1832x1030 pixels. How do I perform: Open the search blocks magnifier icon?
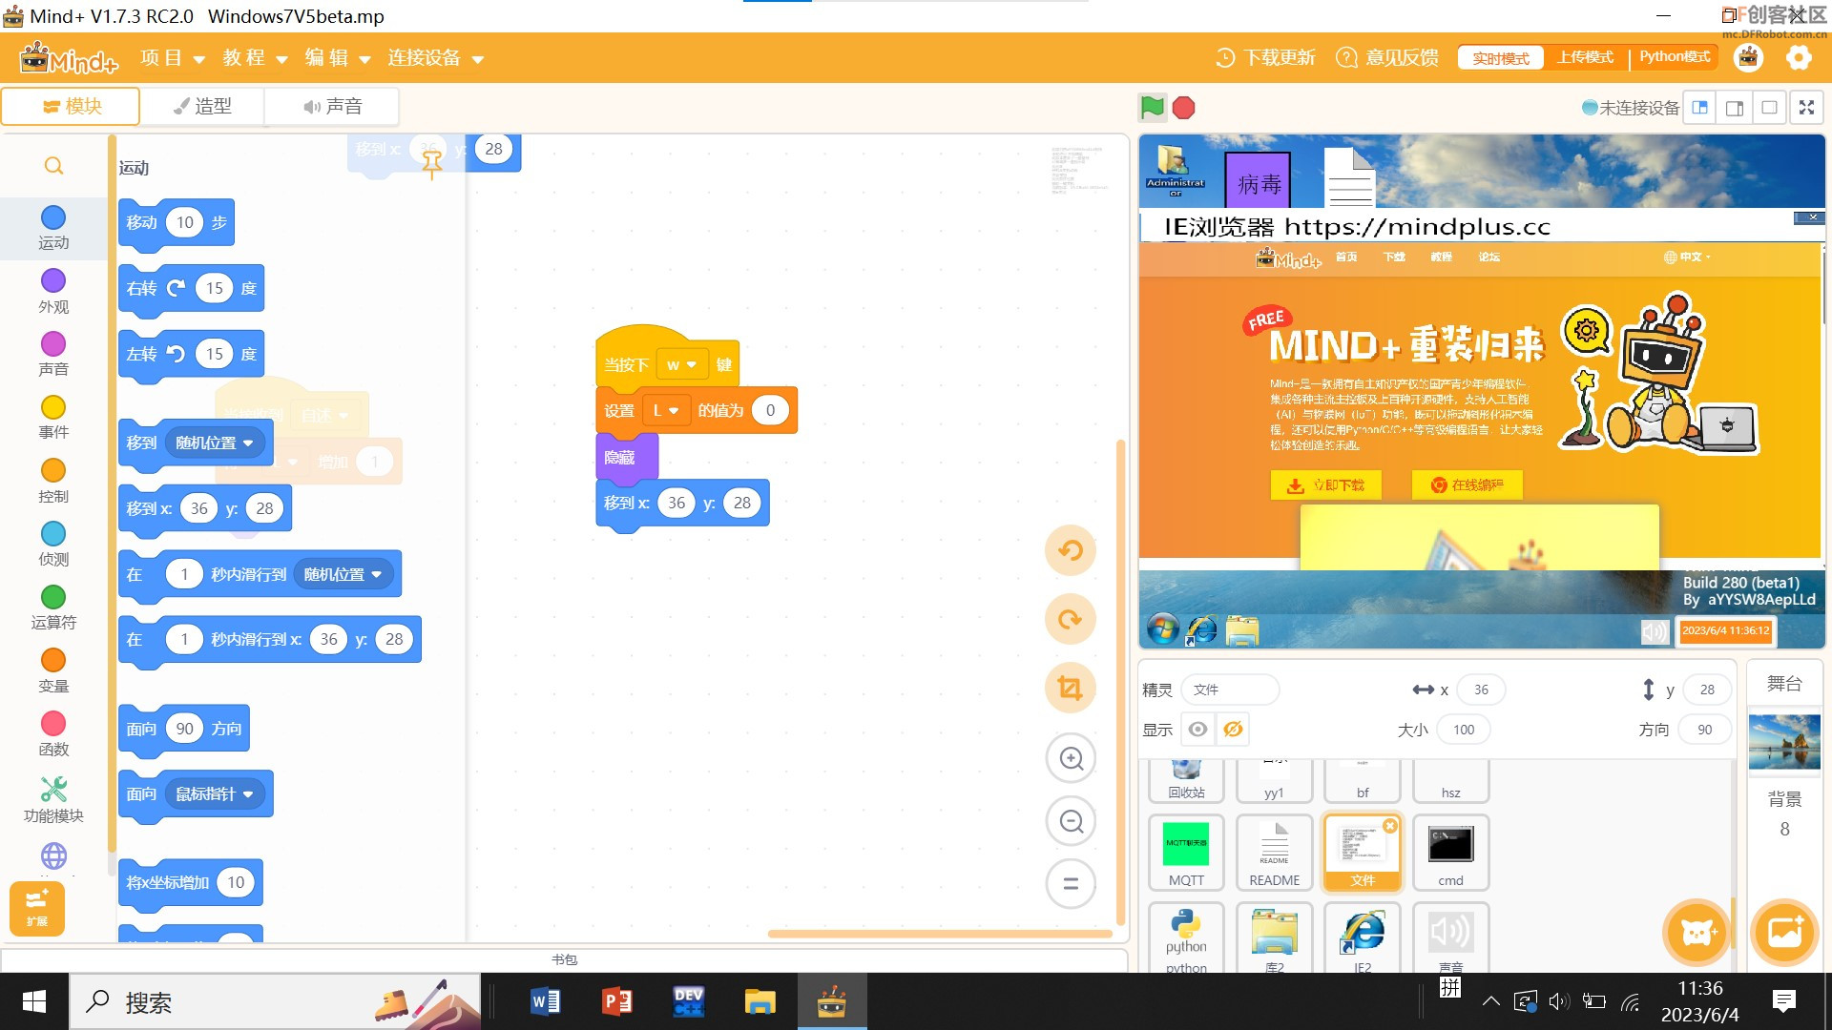[54, 166]
